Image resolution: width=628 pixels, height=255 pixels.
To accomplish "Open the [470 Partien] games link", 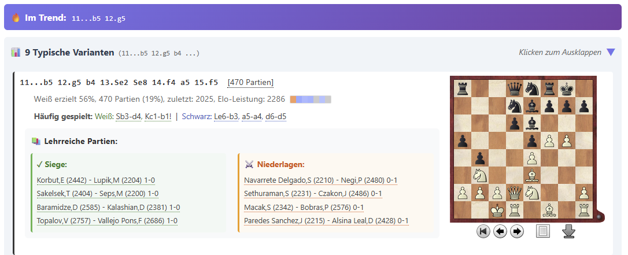I will [250, 83].
